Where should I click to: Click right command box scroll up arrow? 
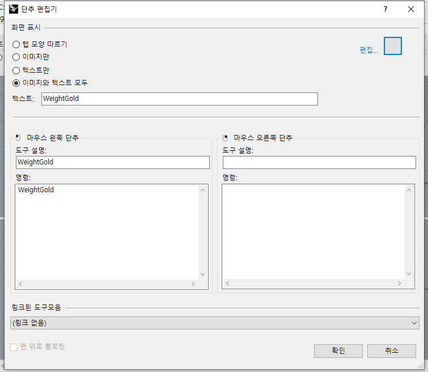(x=409, y=190)
